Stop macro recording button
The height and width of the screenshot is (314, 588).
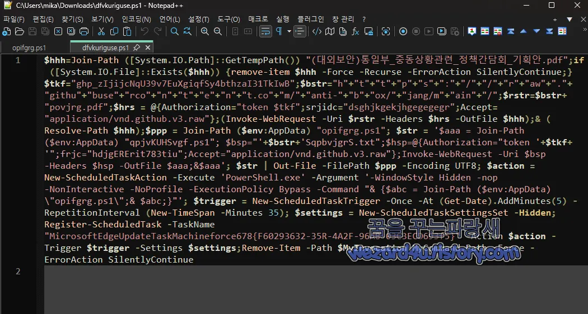416,31
